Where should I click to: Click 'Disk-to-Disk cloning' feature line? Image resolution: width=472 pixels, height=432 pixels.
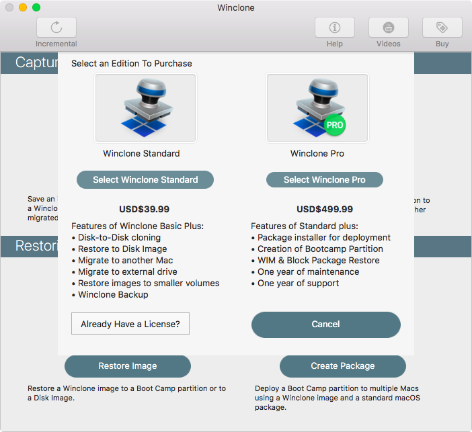pyautogui.click(x=119, y=238)
